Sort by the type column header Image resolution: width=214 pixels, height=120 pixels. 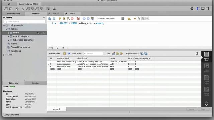pyautogui.click(x=131, y=58)
